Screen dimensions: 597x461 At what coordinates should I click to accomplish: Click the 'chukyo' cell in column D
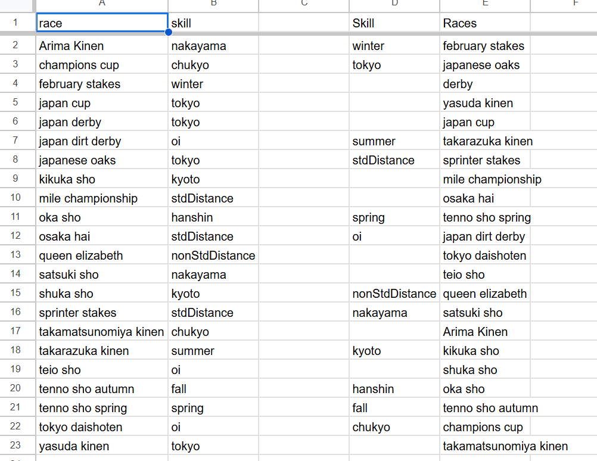(394, 426)
